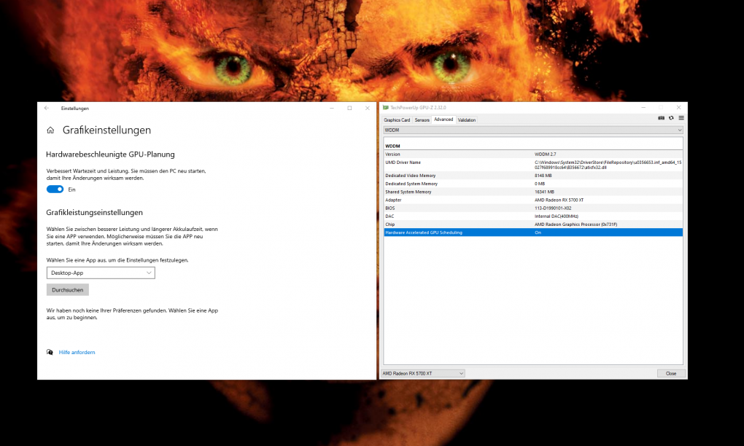Select the Advanced tab in GPU-Z
Screen dimensions: 744x446
tap(443, 120)
